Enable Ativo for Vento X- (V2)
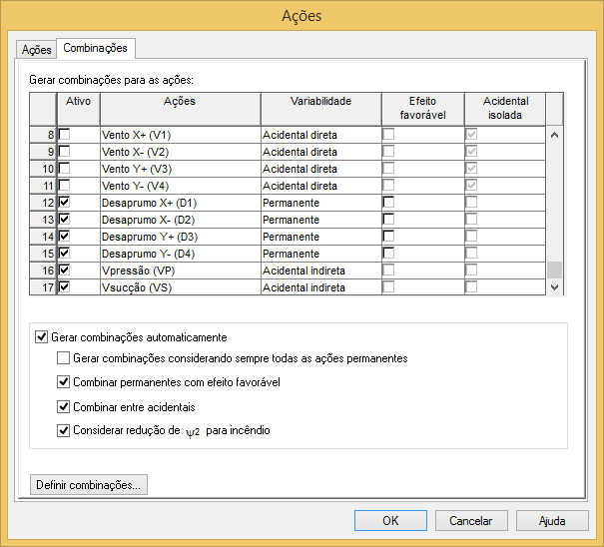 click(64, 152)
